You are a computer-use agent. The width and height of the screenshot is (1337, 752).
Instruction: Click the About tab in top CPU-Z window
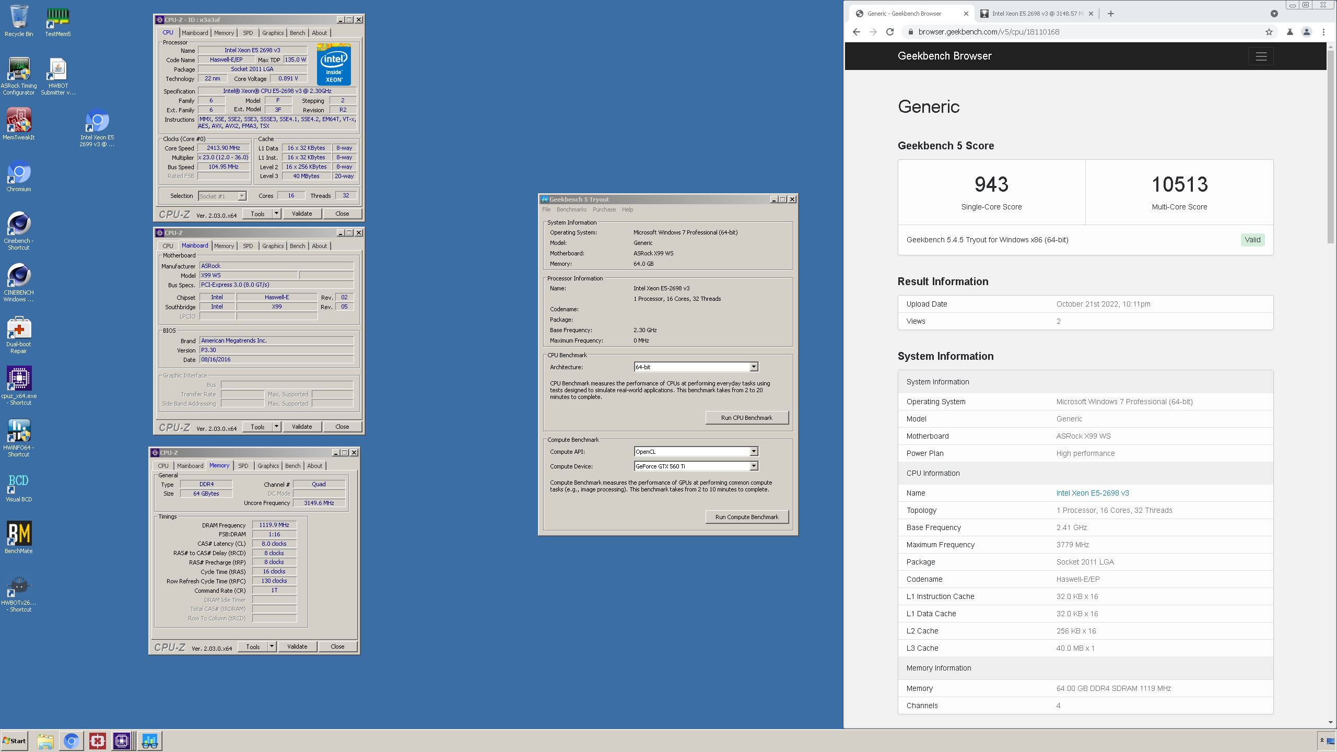click(x=320, y=33)
